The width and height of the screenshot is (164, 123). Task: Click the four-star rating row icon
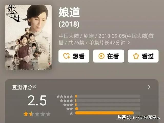66,100
